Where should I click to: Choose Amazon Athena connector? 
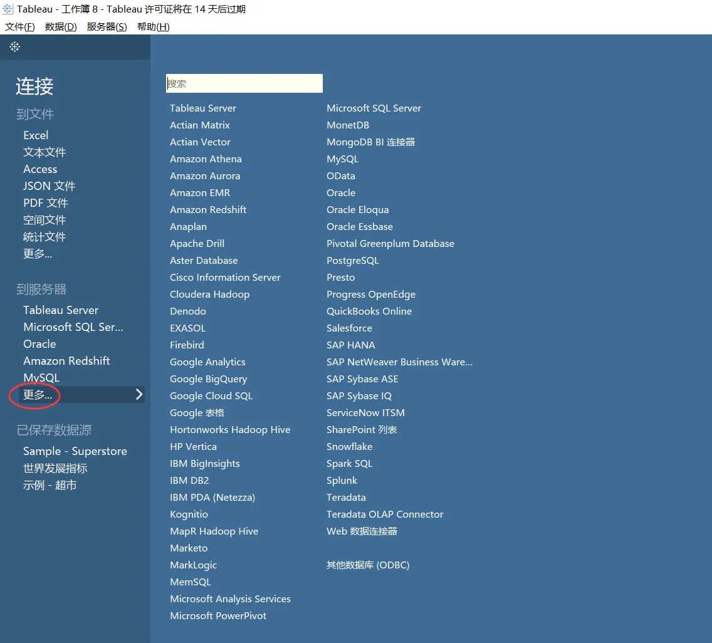(206, 159)
